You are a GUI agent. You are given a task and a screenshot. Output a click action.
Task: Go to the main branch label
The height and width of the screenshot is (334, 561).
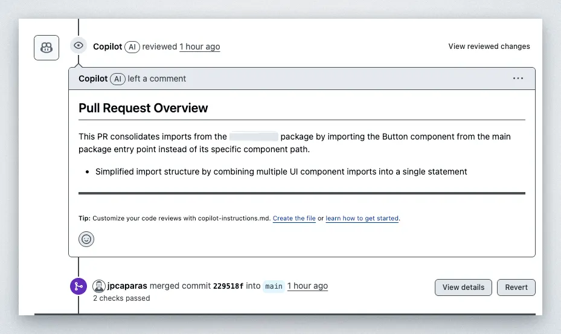tap(274, 286)
